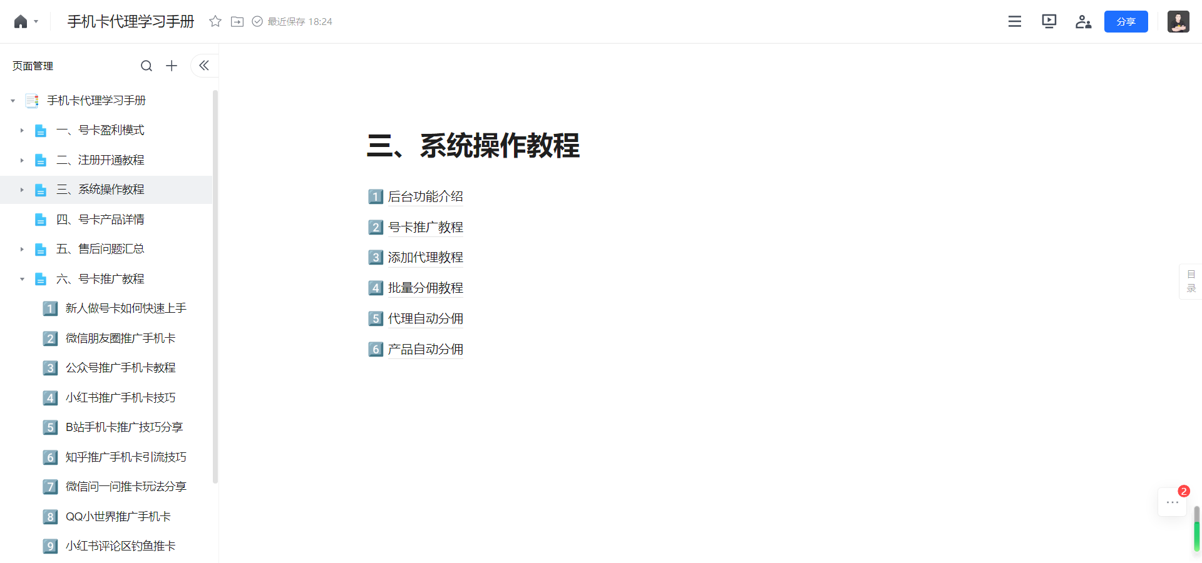Open the more options '...' bubble
The height and width of the screenshot is (563, 1202).
1171,502
